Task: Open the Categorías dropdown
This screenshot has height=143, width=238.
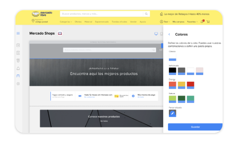Action: pyautogui.click(x=66, y=22)
